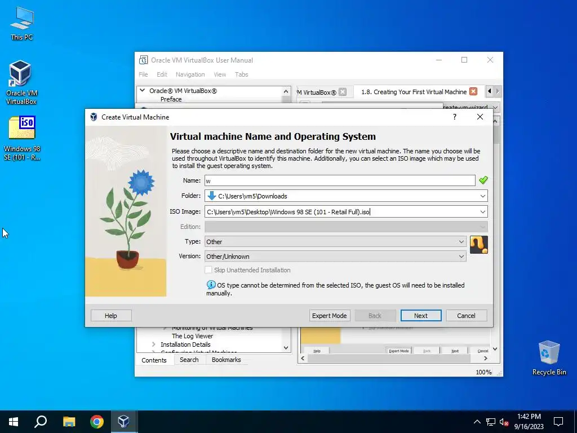
Task: Click manual page scroll right arrow
Action: (485, 358)
